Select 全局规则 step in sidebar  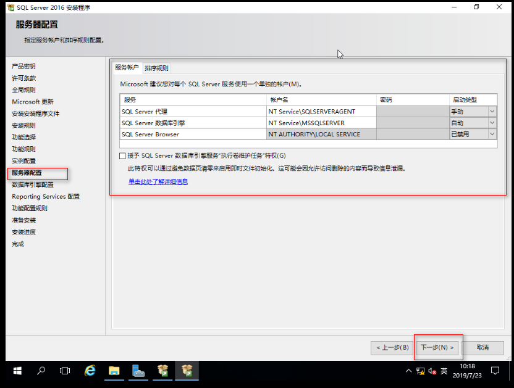(x=23, y=90)
